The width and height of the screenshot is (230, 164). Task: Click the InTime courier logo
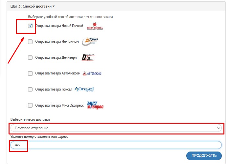click(90, 41)
